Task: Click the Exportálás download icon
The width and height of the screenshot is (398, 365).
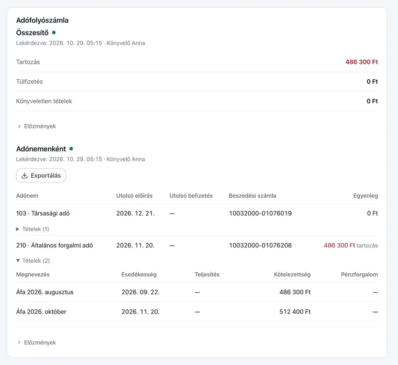Action: pyautogui.click(x=25, y=175)
